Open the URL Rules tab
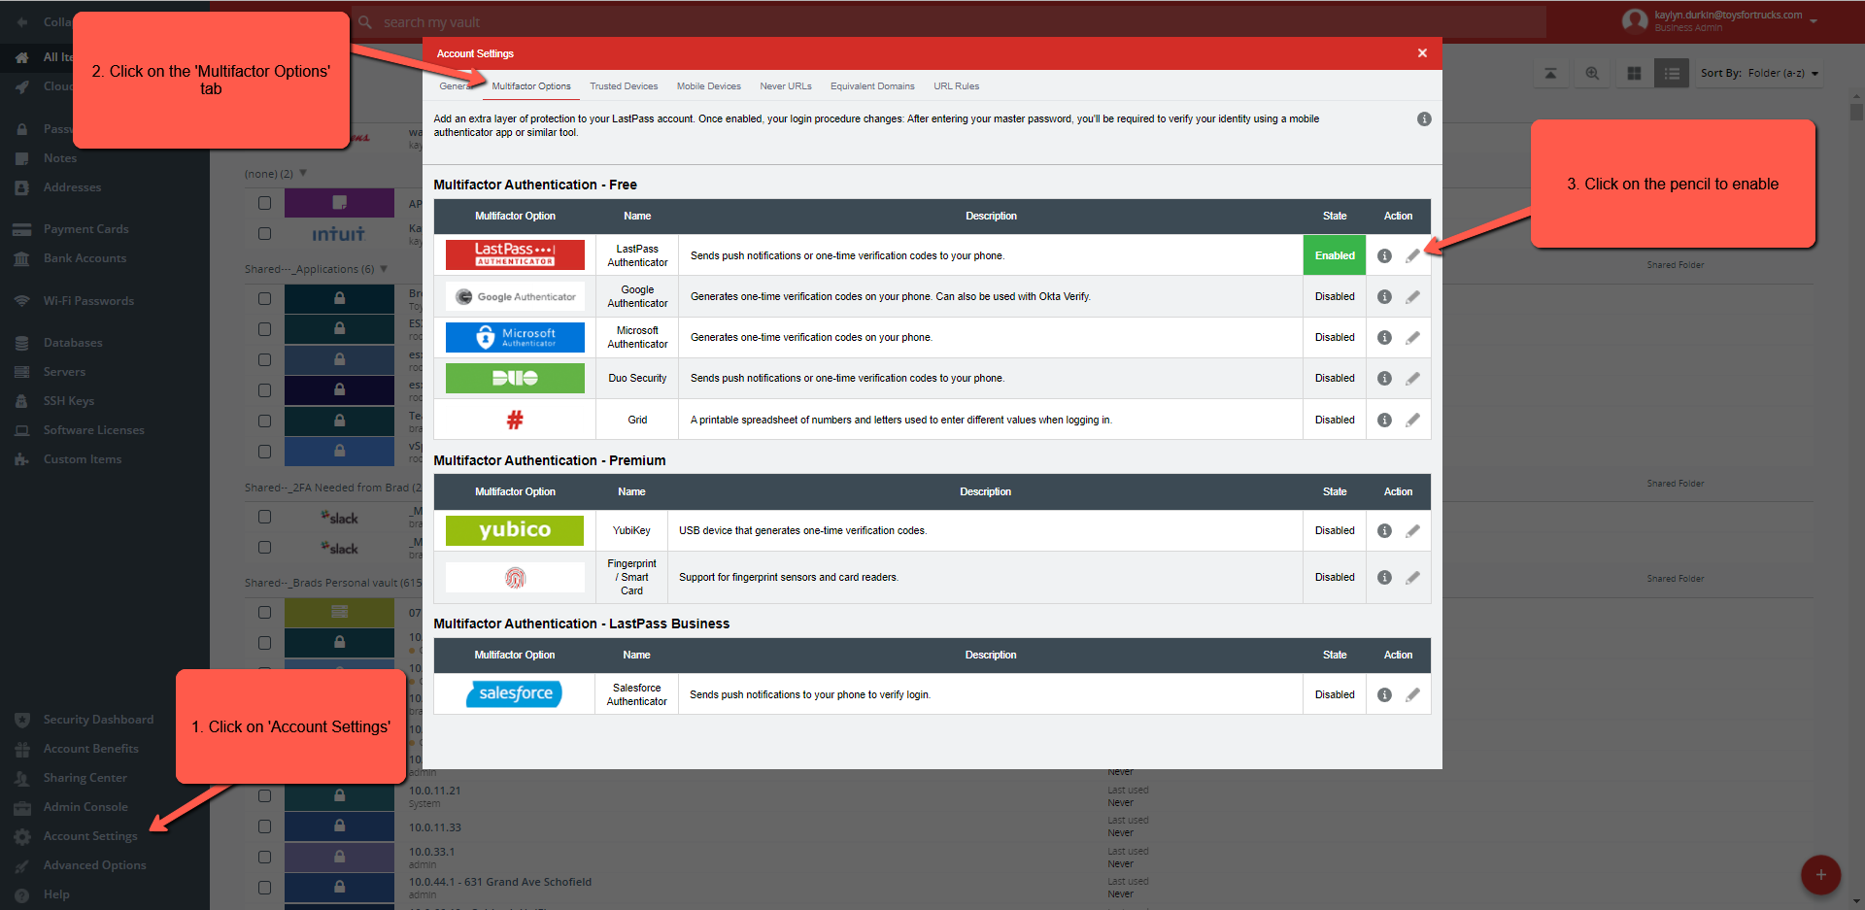1865x910 pixels. click(x=957, y=86)
